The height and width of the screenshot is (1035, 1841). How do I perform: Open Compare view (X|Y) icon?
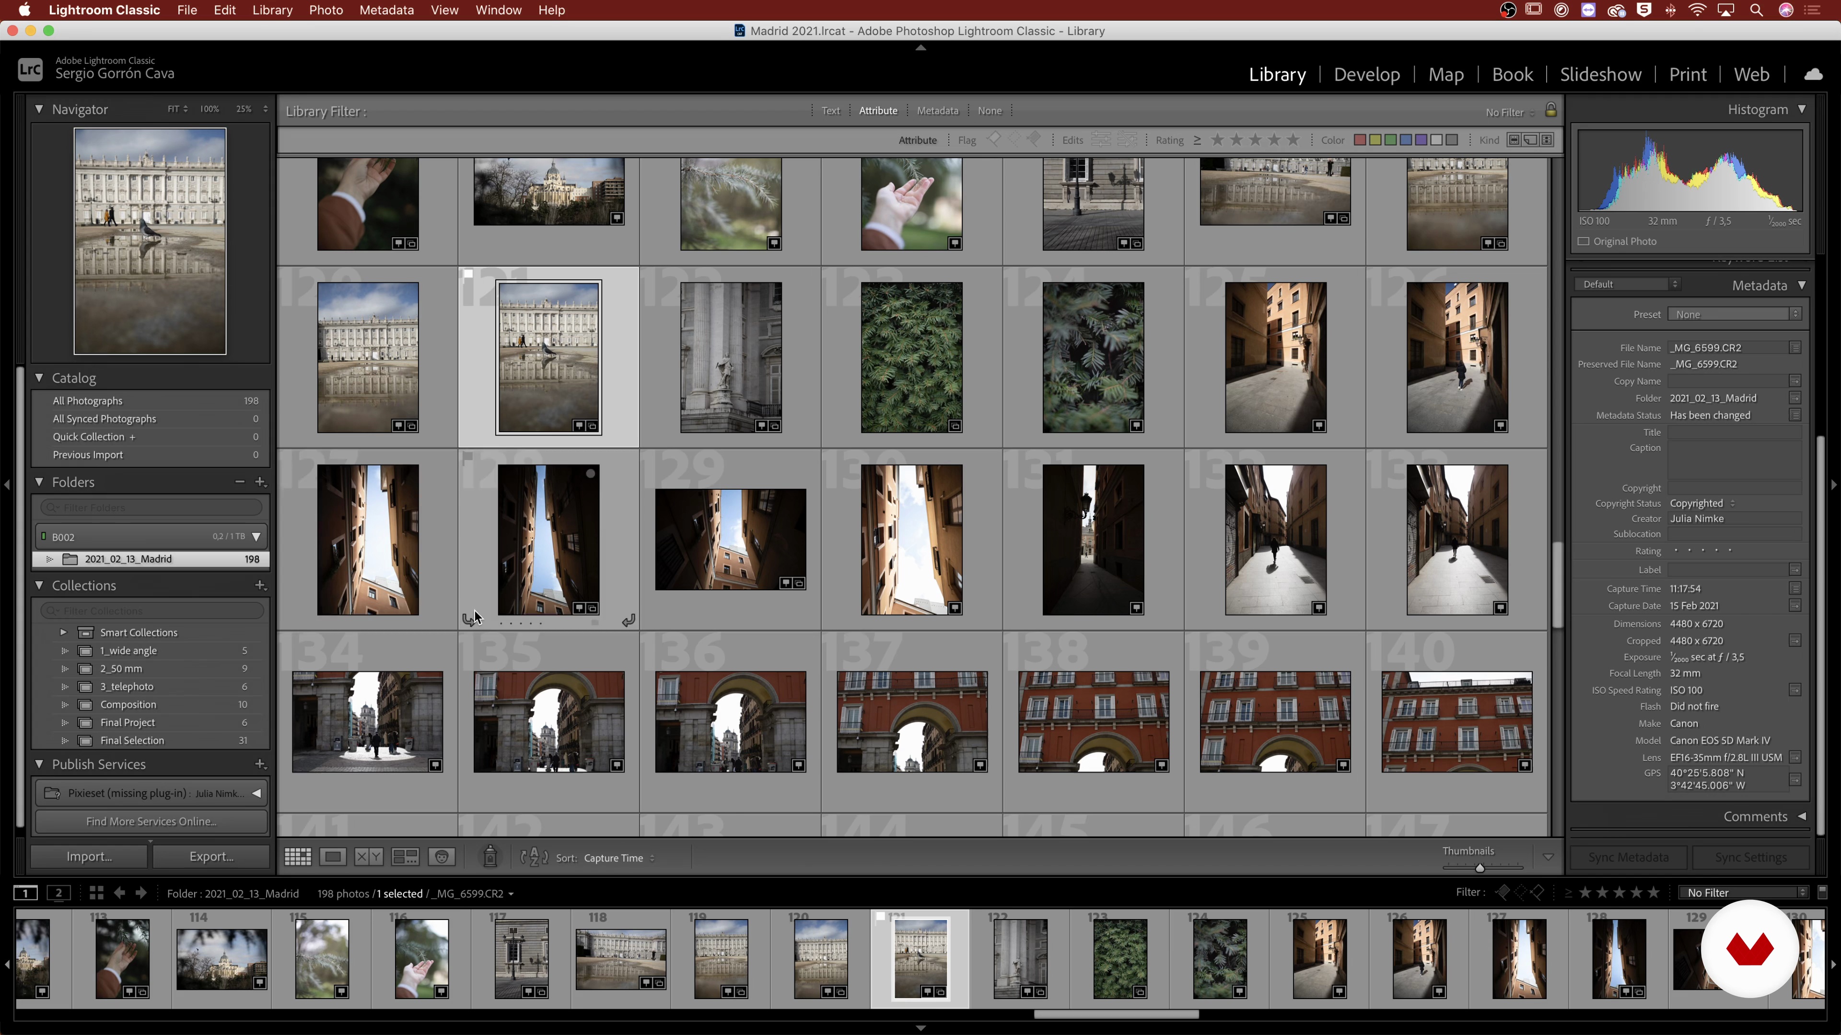(x=369, y=857)
